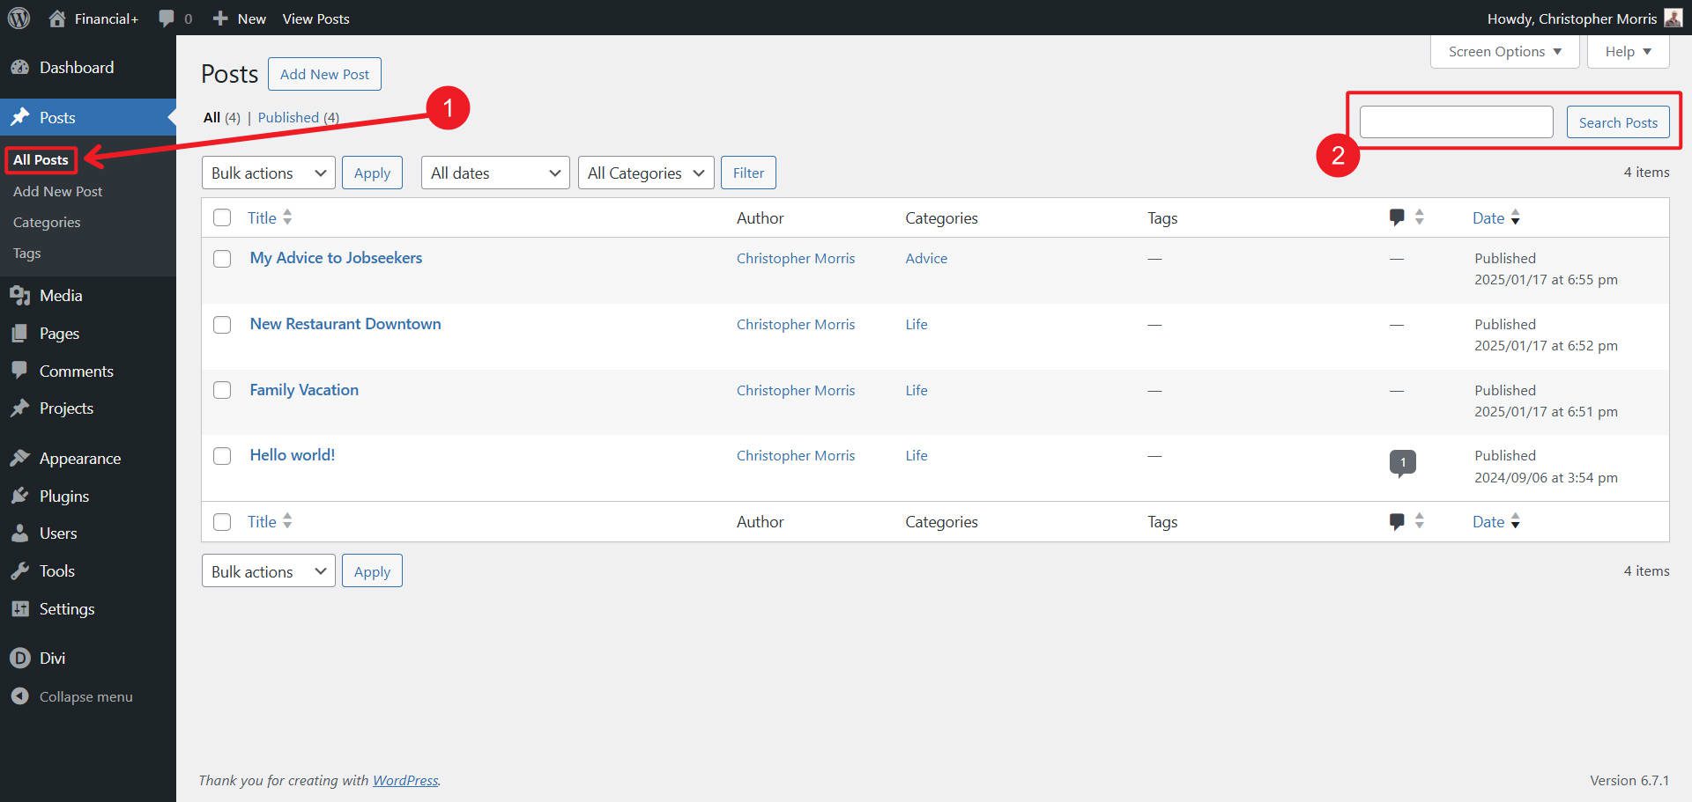Select the Comments icon in the sidebar
This screenshot has width=1692, height=802.
(20, 371)
